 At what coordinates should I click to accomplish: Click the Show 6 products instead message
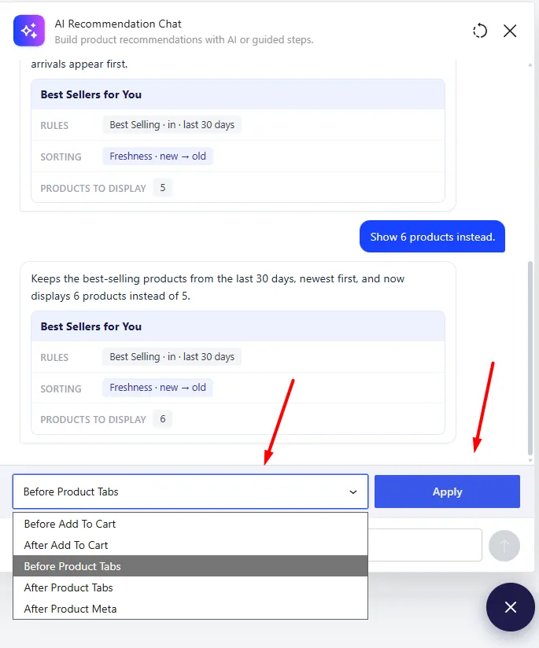[432, 237]
